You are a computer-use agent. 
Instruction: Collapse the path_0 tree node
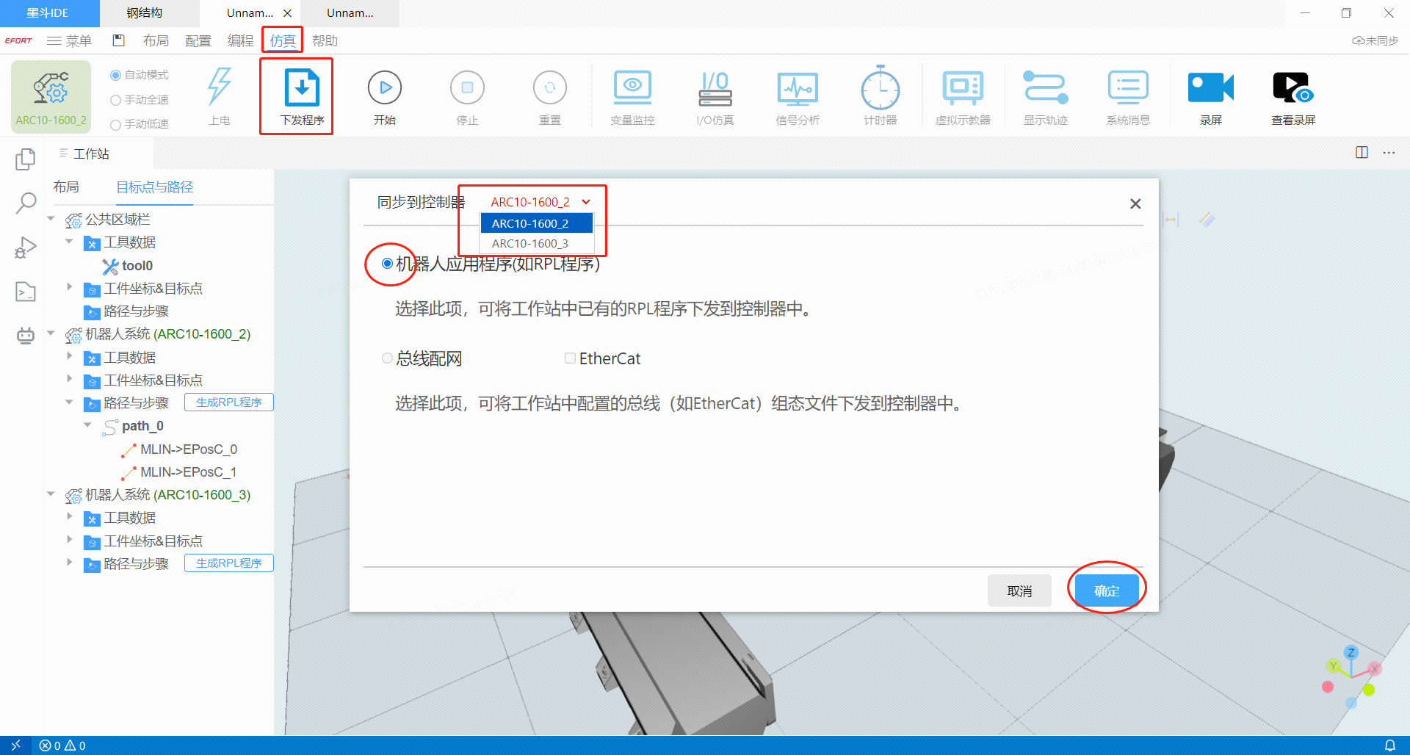(87, 426)
